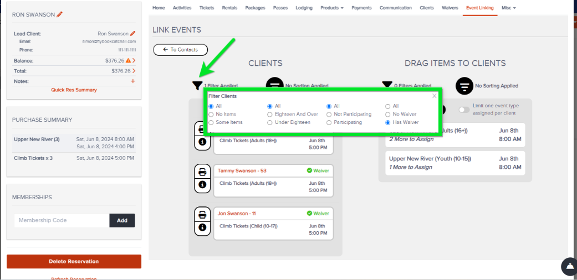Add a note with the plus icon
This screenshot has width=577, height=280.
[133, 81]
